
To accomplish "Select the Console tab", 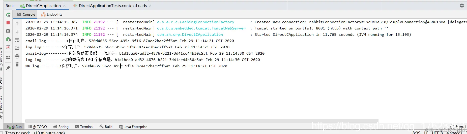I will (x=26, y=14).
